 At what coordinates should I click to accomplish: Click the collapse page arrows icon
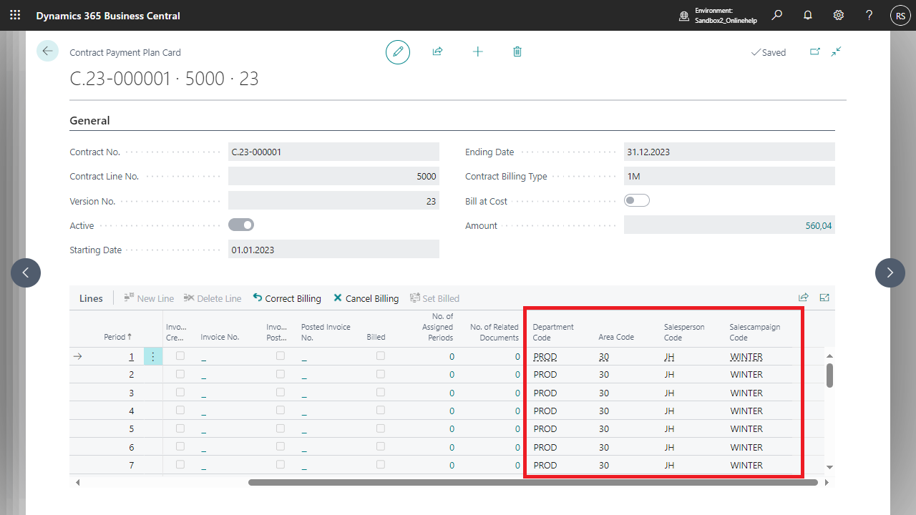click(836, 52)
